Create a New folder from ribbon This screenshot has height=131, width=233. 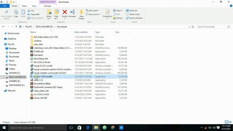82,15
